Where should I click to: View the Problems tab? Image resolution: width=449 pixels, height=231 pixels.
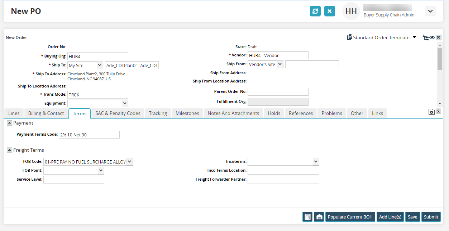click(332, 113)
